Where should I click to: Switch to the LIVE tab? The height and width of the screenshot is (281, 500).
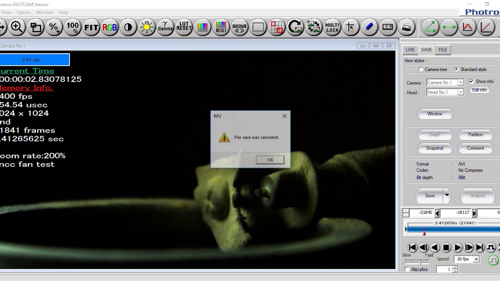[x=410, y=50]
